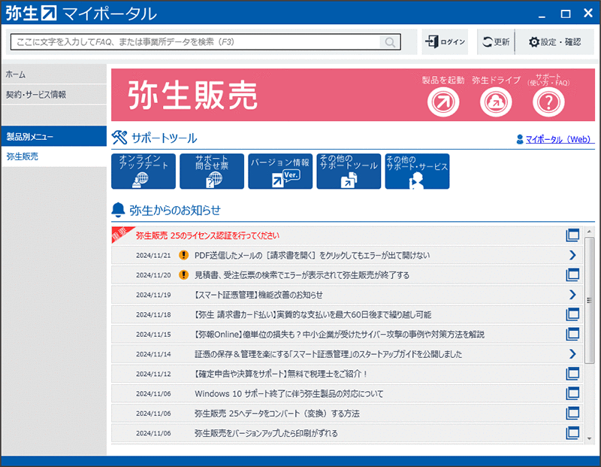This screenshot has width=601, height=467.
Task: Open notice about スマート証憑管理 スタートアップガイド
Action: (347, 353)
